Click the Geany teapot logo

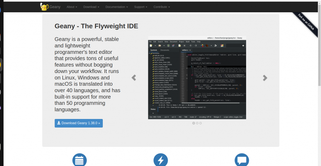click(44, 7)
